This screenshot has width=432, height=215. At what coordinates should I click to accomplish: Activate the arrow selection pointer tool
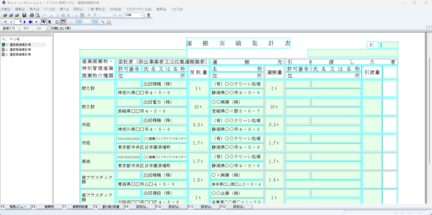[44, 22]
